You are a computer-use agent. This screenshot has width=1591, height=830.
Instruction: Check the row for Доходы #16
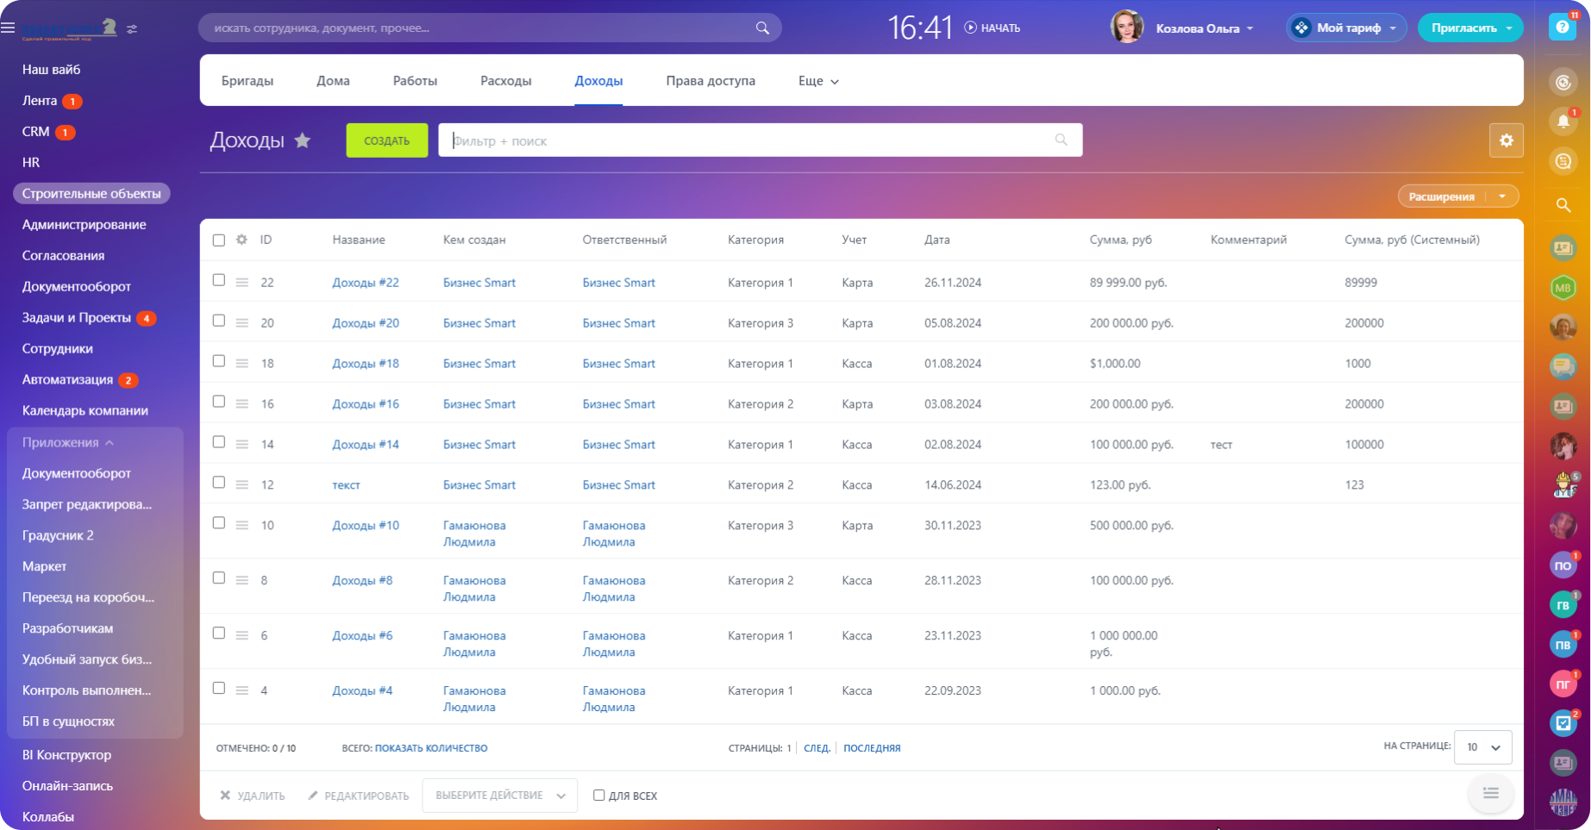(219, 402)
